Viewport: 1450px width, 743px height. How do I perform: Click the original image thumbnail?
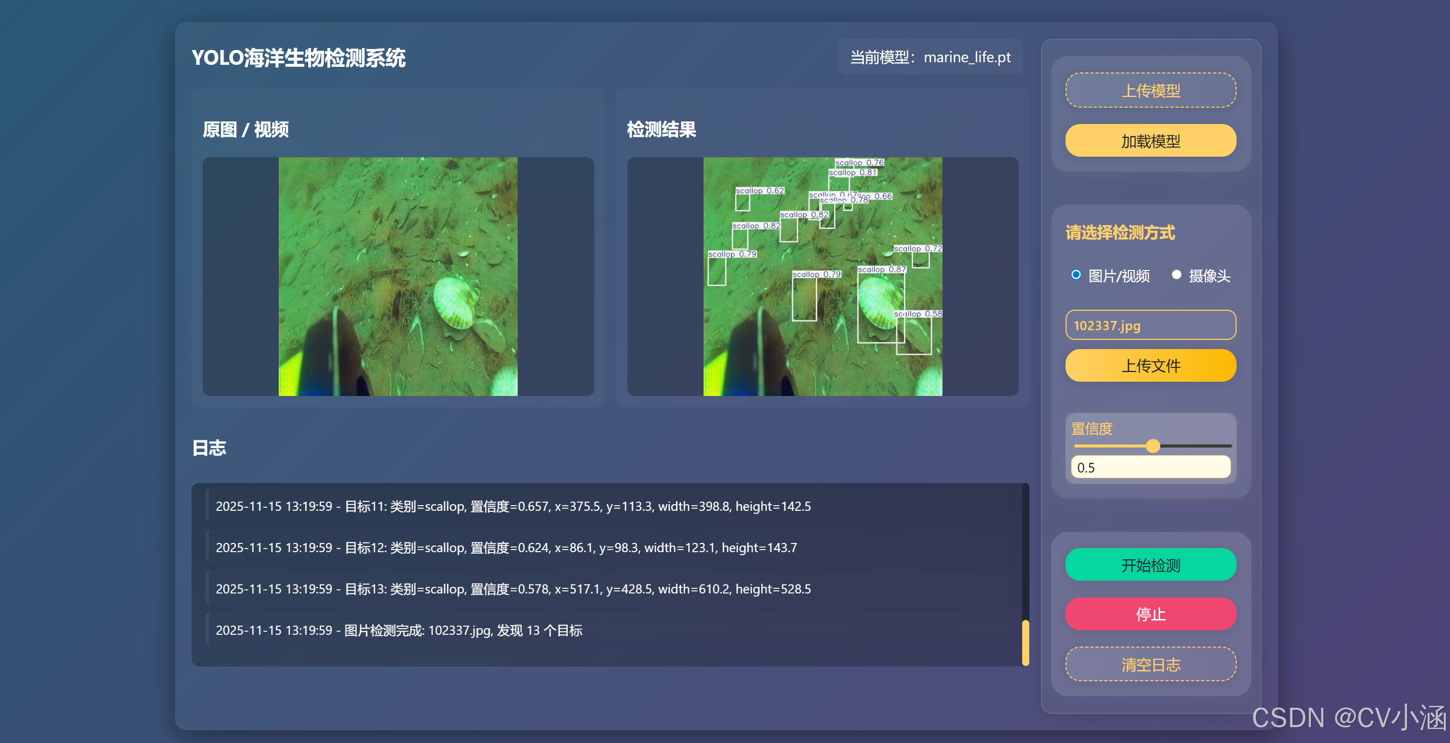pos(398,276)
